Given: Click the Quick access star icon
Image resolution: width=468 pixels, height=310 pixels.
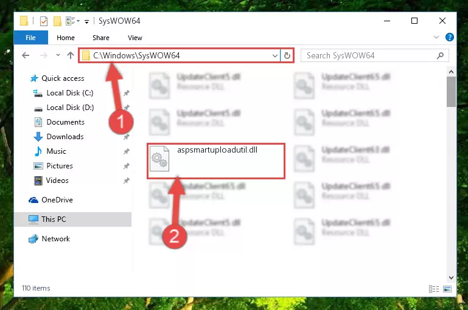Looking at the screenshot, I should pyautogui.click(x=34, y=78).
